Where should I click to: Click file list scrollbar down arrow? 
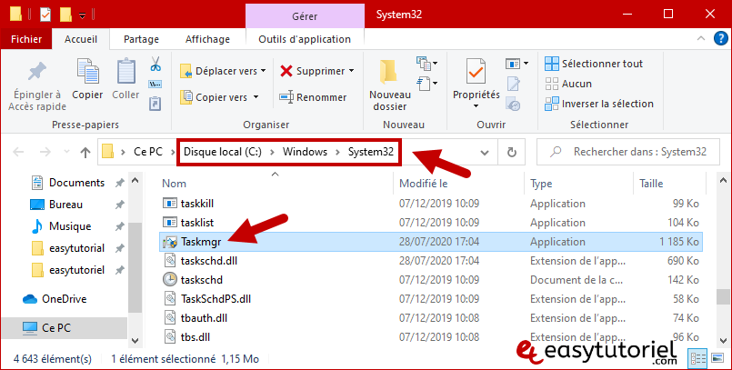click(x=723, y=341)
